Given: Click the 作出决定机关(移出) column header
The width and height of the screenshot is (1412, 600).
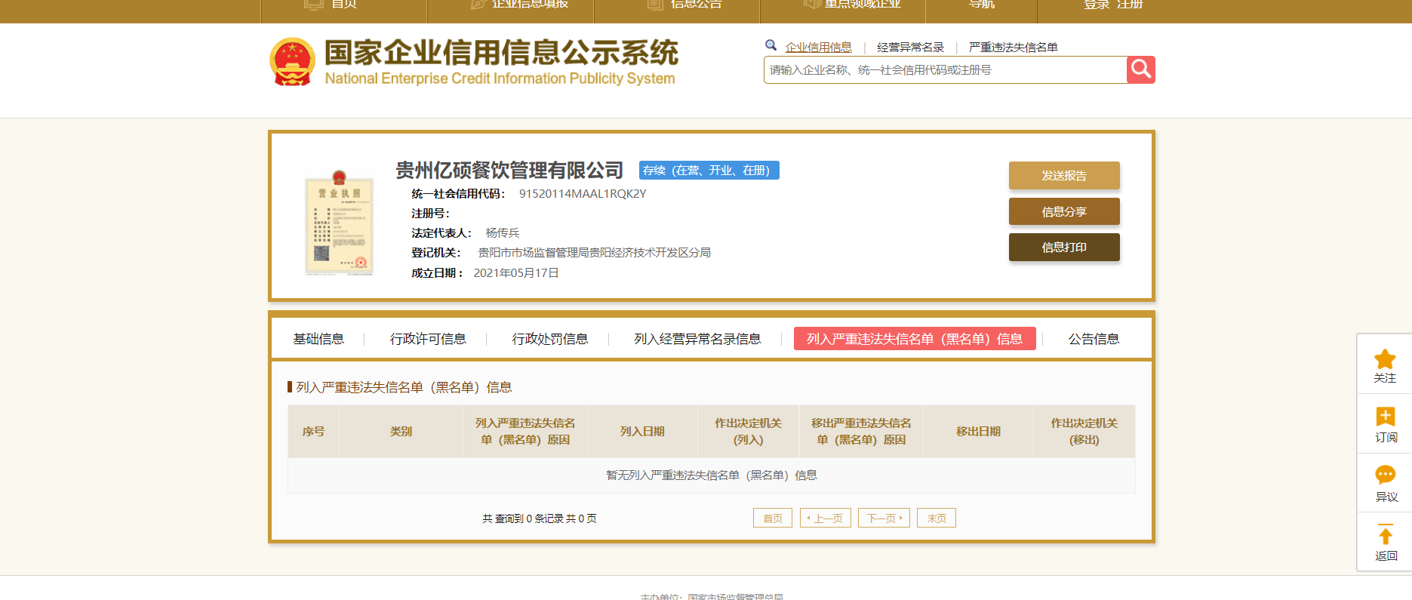Looking at the screenshot, I should [x=1084, y=432].
